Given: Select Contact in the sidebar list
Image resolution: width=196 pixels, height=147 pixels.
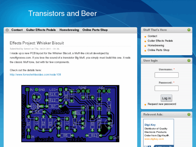Looking at the screenshot, I should [152, 36].
